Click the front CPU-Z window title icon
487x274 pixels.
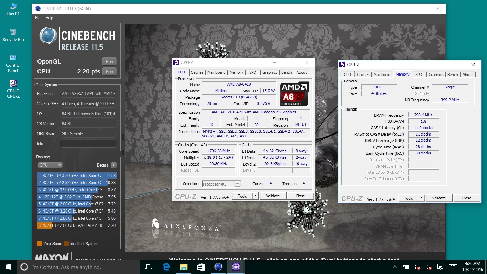pyautogui.click(x=176, y=62)
